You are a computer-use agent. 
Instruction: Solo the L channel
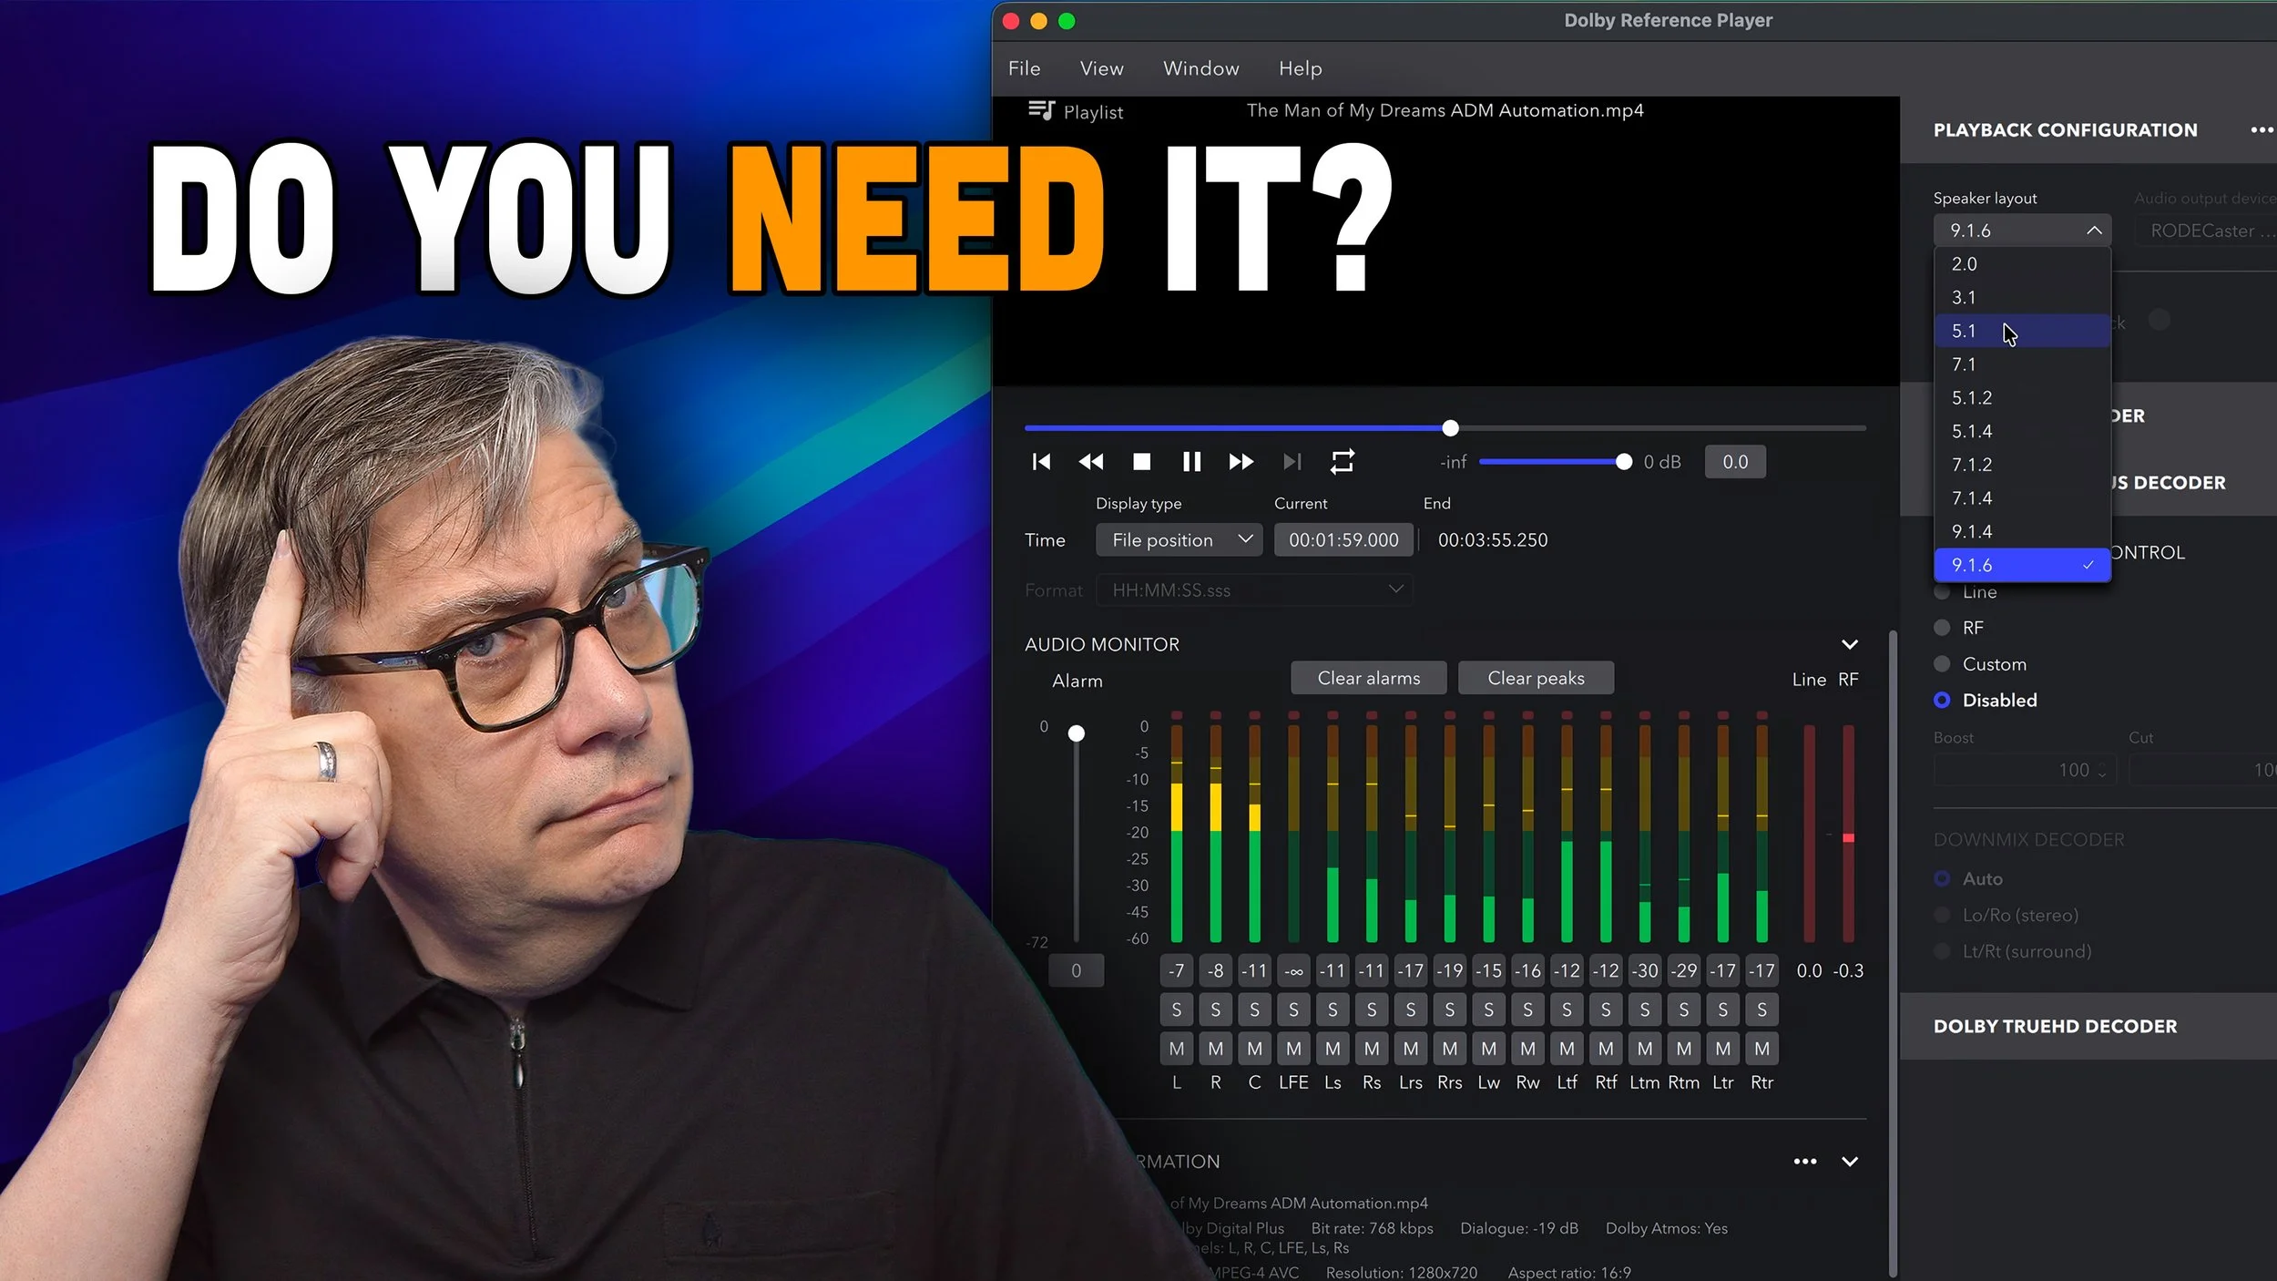(x=1177, y=1009)
